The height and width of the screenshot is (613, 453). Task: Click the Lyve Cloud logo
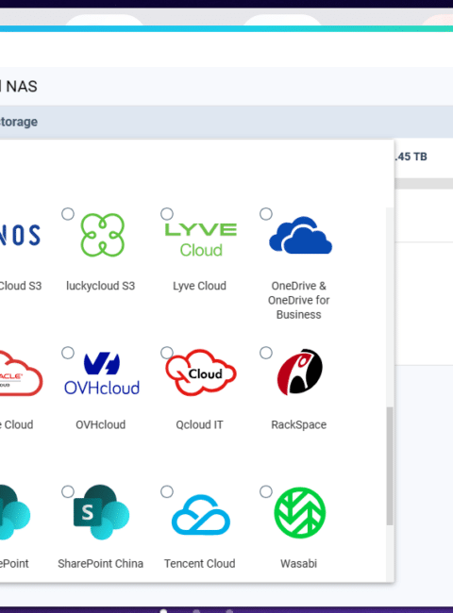(x=201, y=240)
